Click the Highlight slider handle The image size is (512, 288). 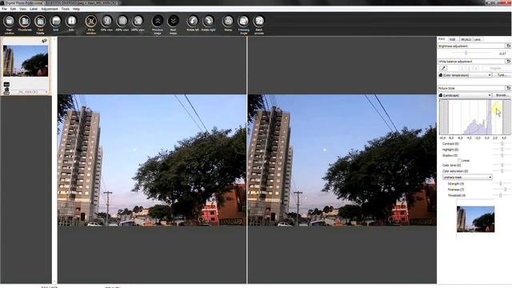(x=502, y=150)
